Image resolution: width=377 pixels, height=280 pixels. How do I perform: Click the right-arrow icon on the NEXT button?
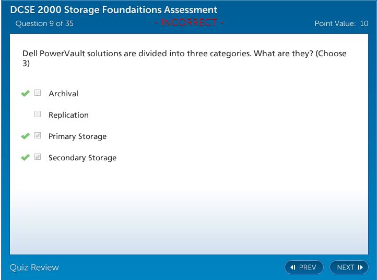pos(360,268)
